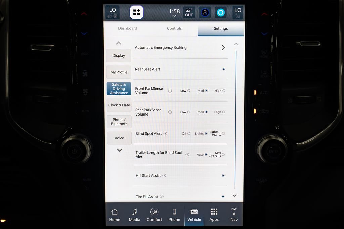Click the settings list vertical scrollbar

(x=236, y=117)
